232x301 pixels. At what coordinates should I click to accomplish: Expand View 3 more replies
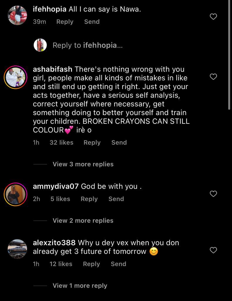tap(83, 164)
